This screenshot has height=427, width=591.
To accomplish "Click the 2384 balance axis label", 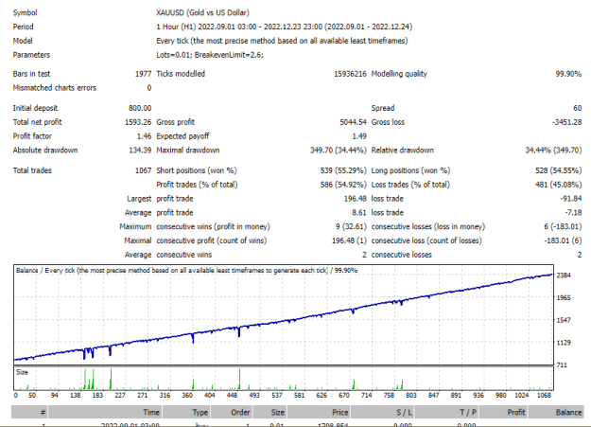I will pos(564,276).
